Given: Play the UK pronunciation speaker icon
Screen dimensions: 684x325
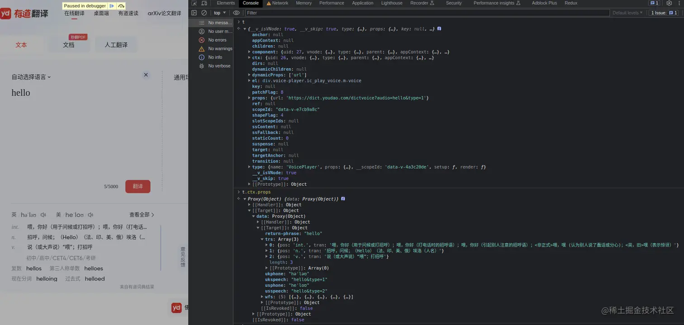Looking at the screenshot, I should click(43, 215).
